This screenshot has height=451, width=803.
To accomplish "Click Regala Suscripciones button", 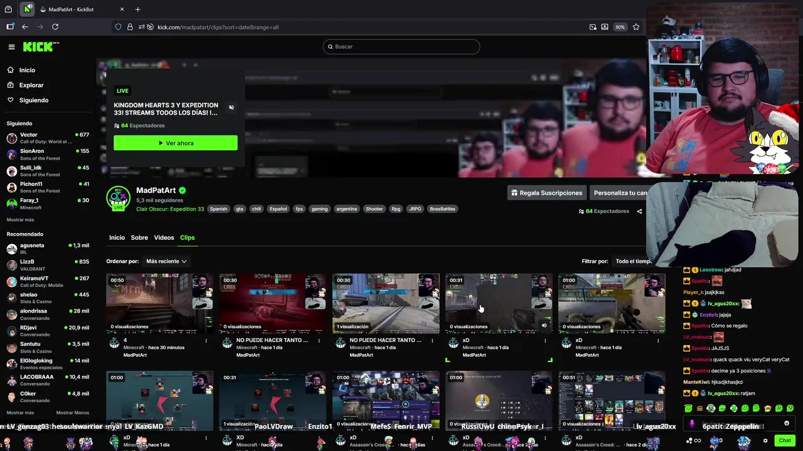I will point(546,193).
